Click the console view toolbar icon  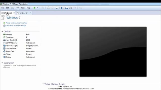click(x=80, y=8)
